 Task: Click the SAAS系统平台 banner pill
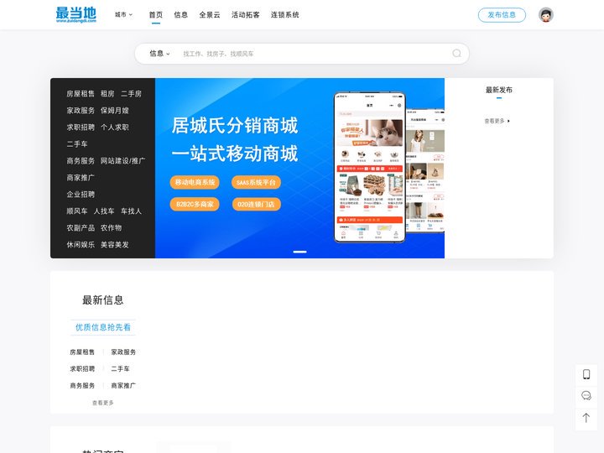point(256,182)
